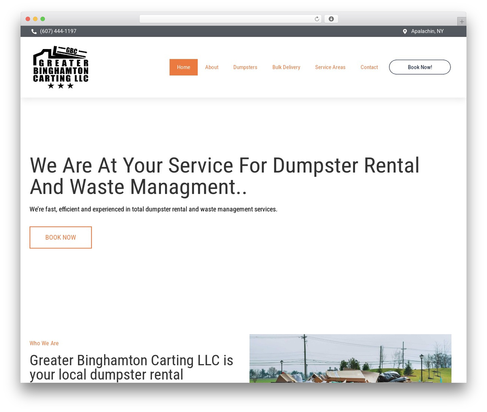
Task: Click the map pin location icon
Action: tap(405, 32)
